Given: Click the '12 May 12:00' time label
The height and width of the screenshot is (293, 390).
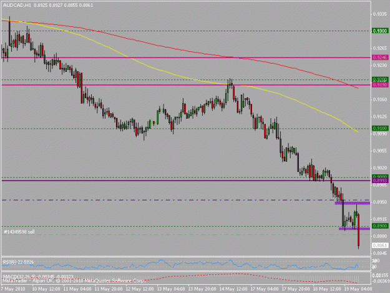Looking at the screenshot, I should (140, 289).
